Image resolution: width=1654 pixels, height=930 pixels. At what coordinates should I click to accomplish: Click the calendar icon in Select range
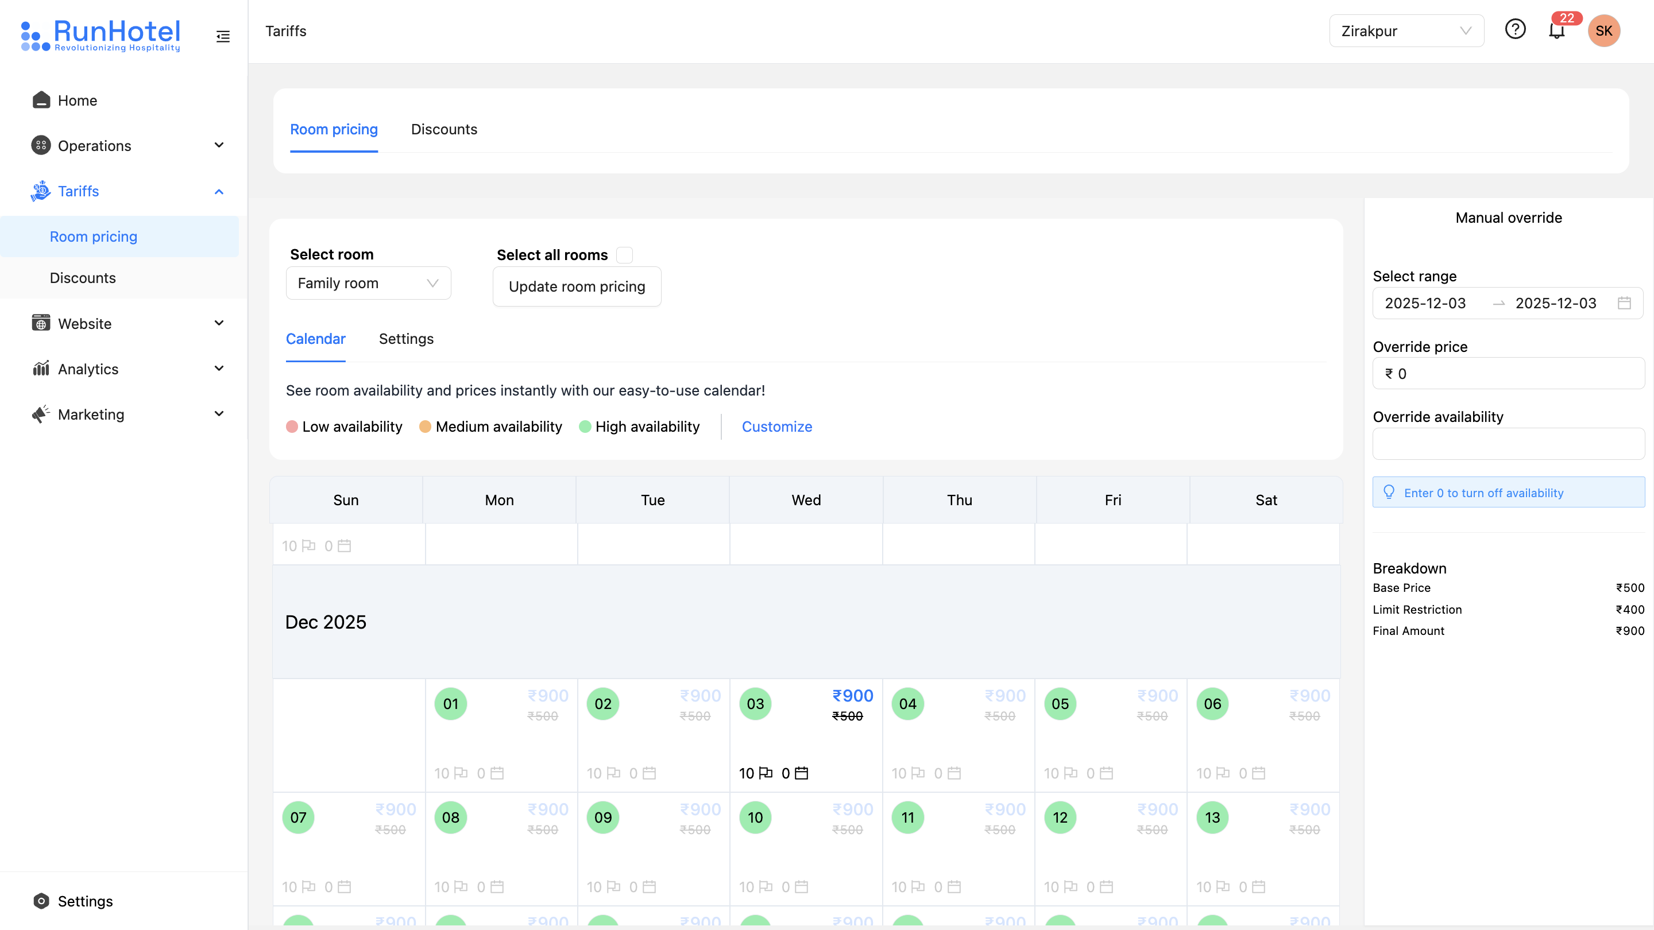point(1624,303)
